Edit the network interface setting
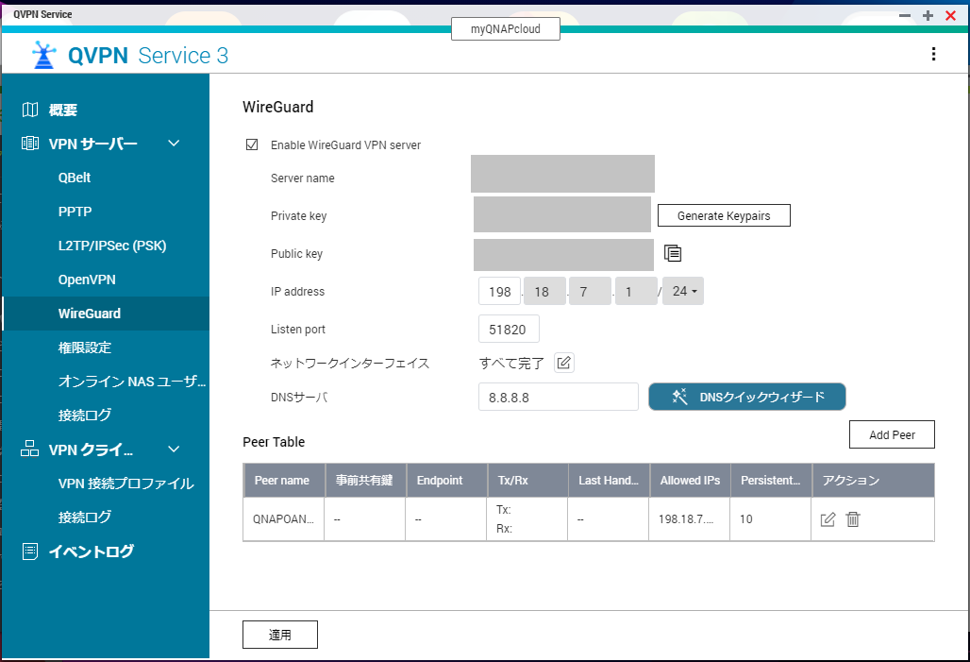Screen dimensions: 970x662 click(x=563, y=363)
